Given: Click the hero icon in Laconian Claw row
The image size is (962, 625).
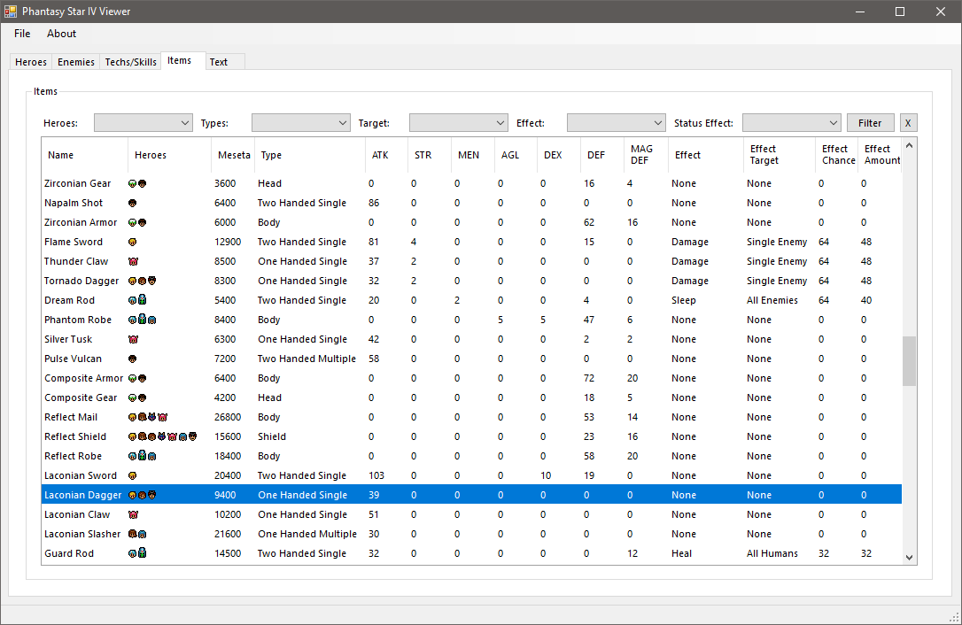Looking at the screenshot, I should (x=133, y=514).
